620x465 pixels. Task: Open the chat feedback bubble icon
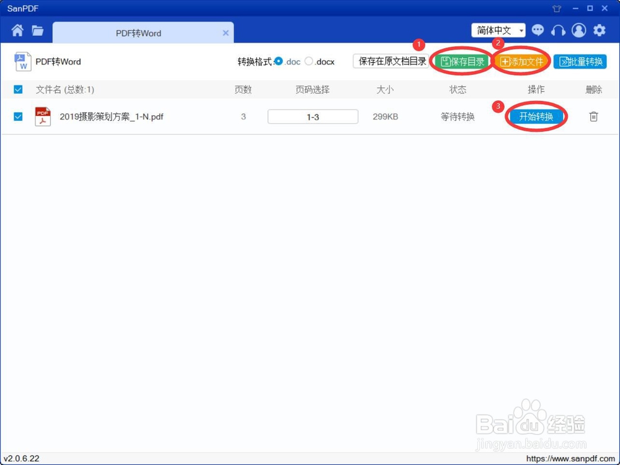click(538, 30)
